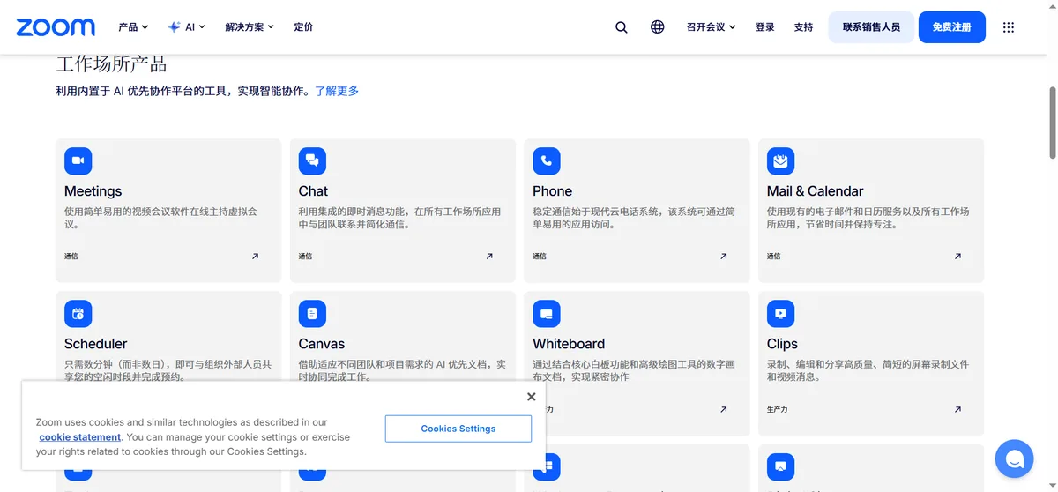Open Chat card arrow icon
Image resolution: width=1058 pixels, height=492 pixels.
(x=489, y=257)
